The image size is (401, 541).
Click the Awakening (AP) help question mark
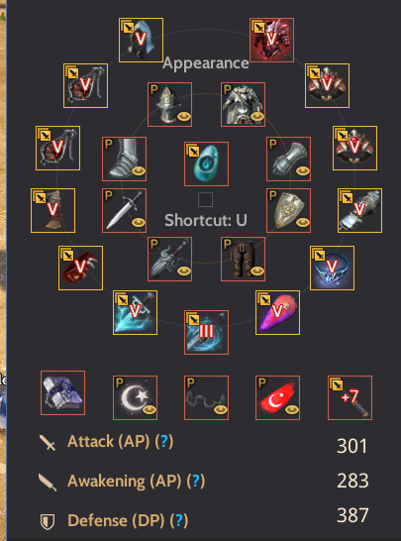(x=196, y=481)
